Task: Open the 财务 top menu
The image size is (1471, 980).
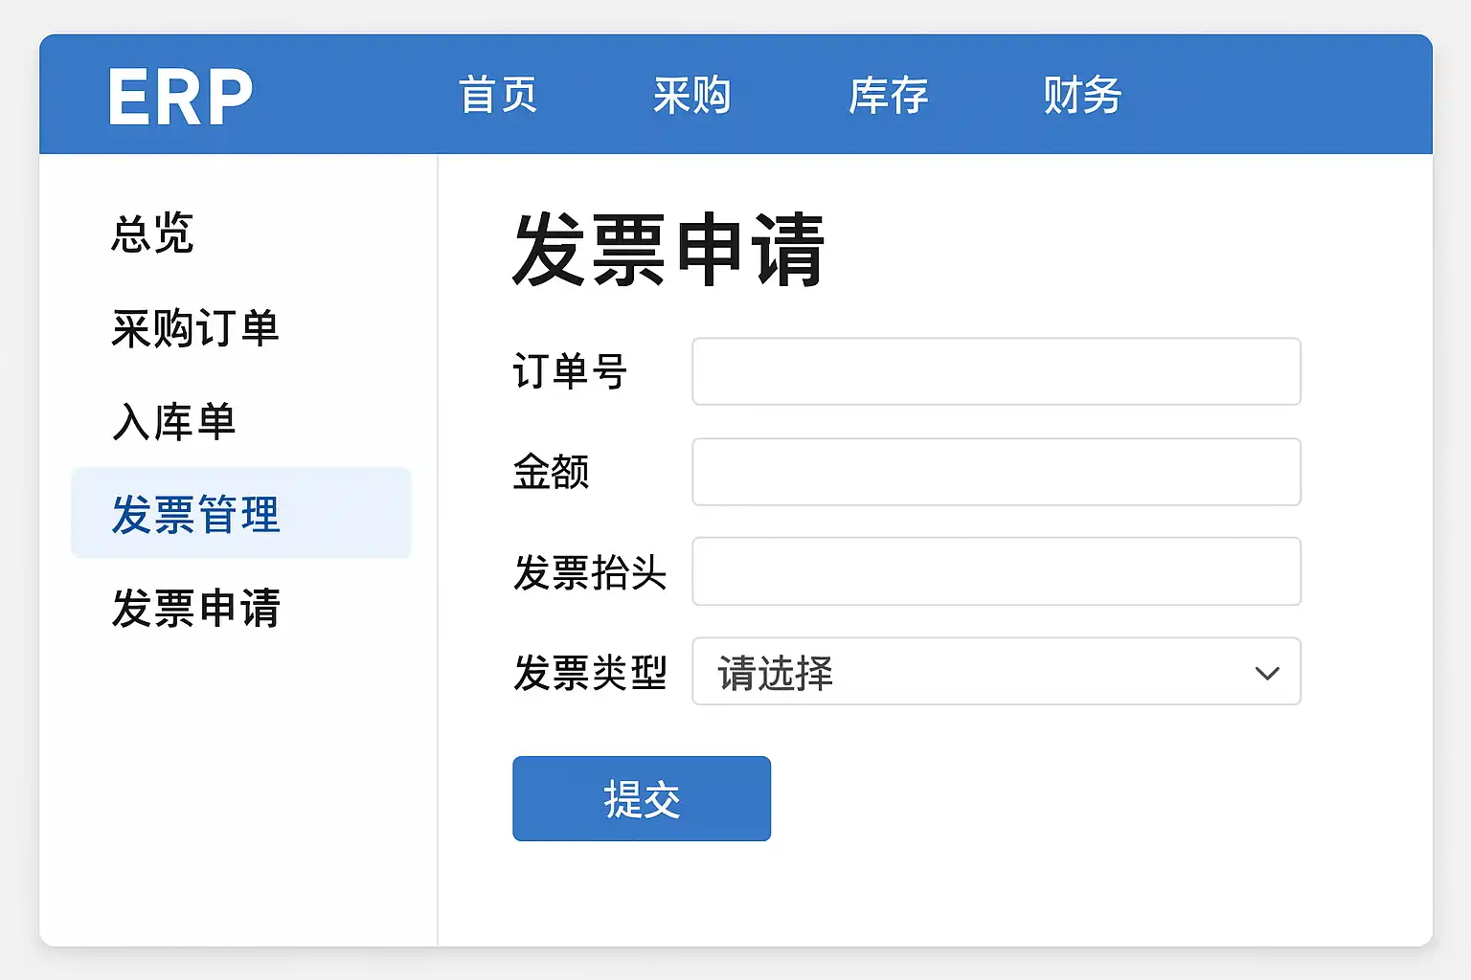Action: 1082,96
